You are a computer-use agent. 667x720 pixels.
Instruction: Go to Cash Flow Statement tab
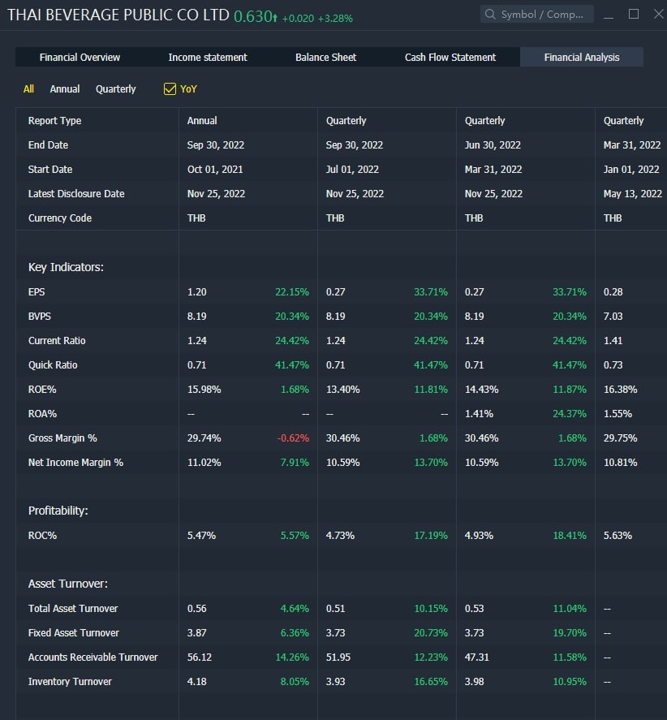[450, 58]
